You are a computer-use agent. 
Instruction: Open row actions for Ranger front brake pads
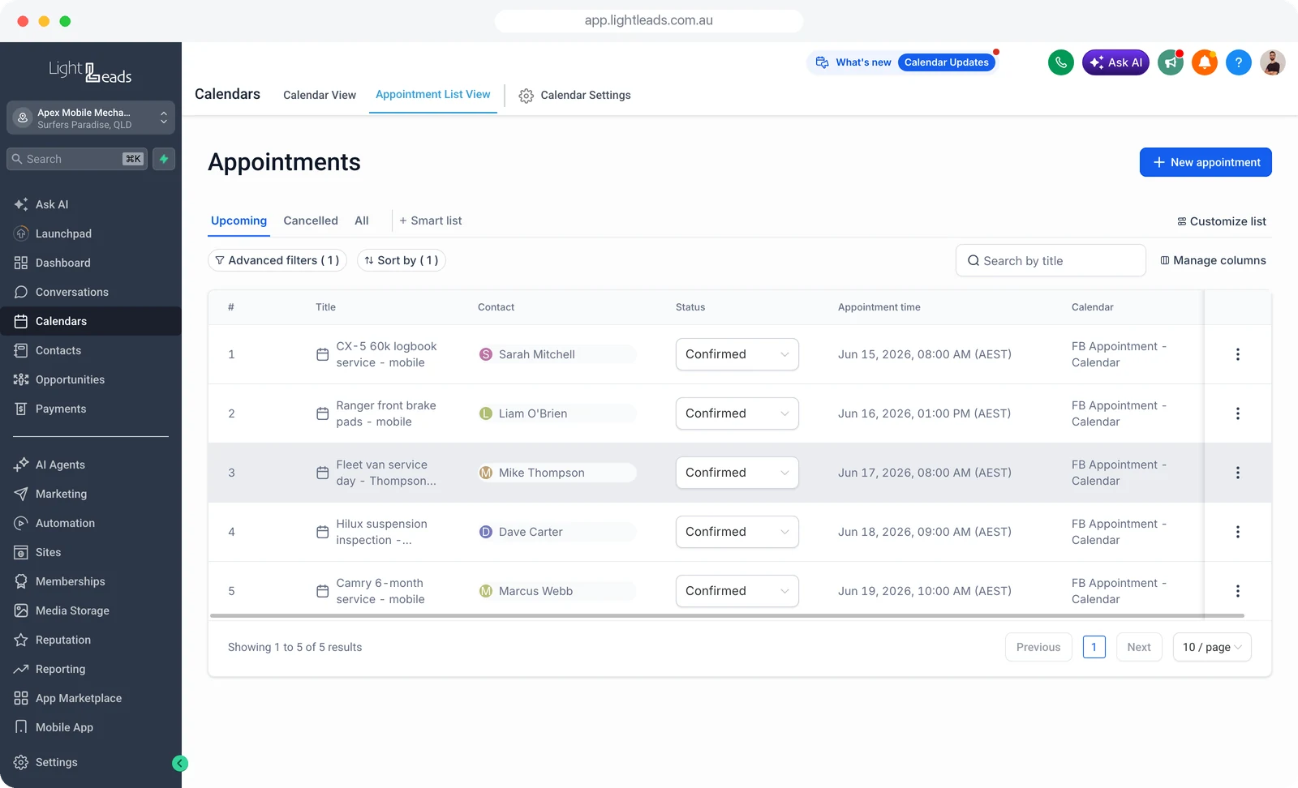click(1237, 413)
